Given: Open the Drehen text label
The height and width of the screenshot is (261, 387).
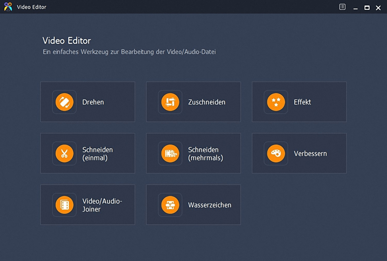Looking at the screenshot, I should [x=93, y=102].
